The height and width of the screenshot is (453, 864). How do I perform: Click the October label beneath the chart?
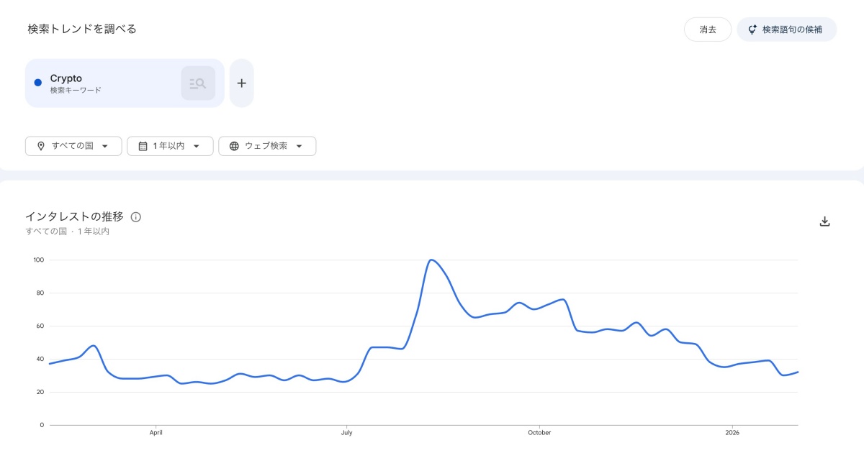(x=539, y=432)
